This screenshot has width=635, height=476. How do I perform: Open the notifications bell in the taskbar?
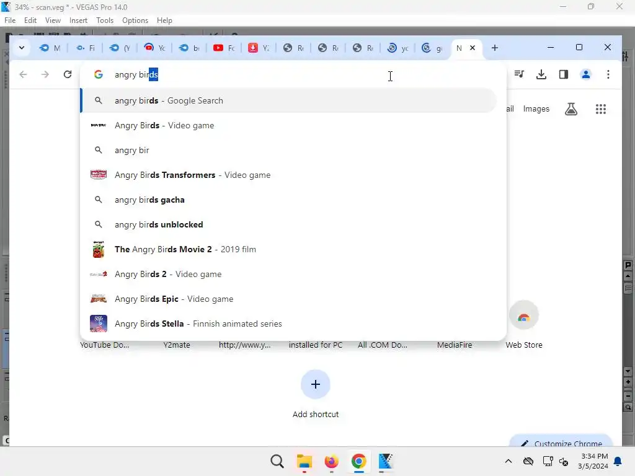(x=618, y=461)
